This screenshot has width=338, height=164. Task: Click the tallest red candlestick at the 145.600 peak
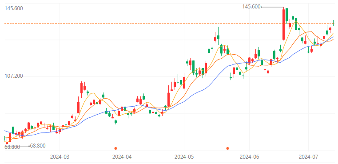[283, 24]
